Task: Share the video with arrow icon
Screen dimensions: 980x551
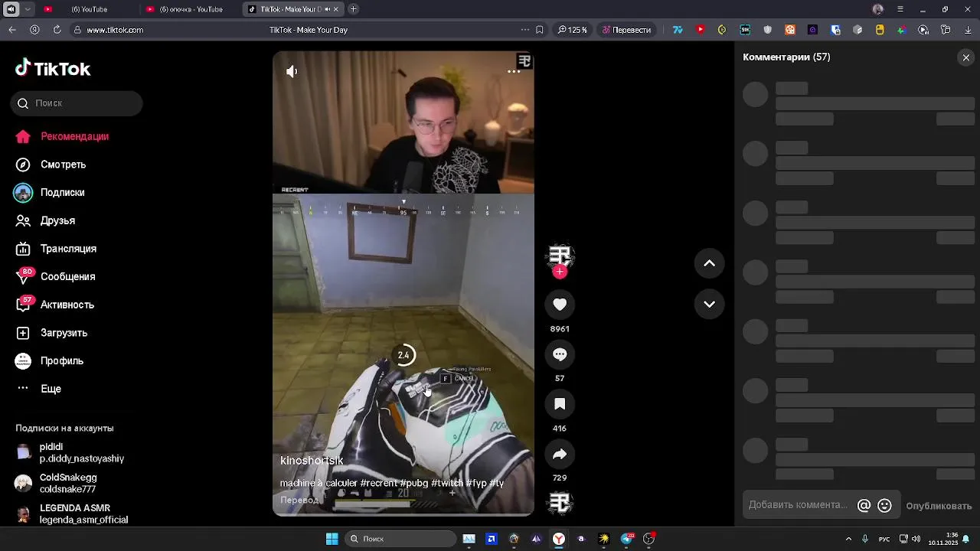Action: (560, 454)
